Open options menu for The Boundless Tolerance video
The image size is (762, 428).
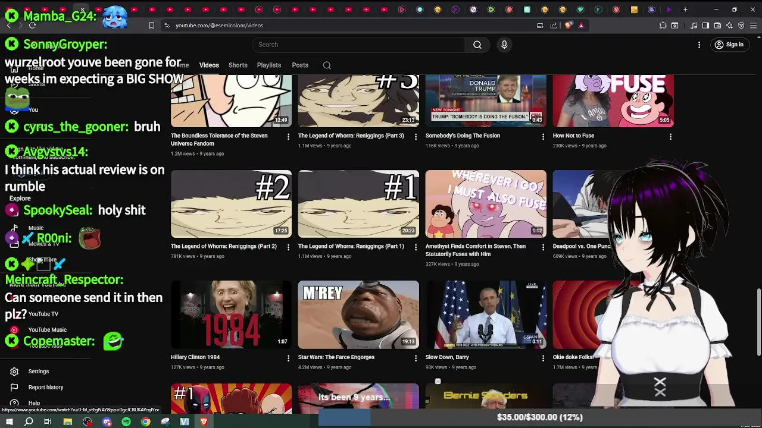[288, 137]
